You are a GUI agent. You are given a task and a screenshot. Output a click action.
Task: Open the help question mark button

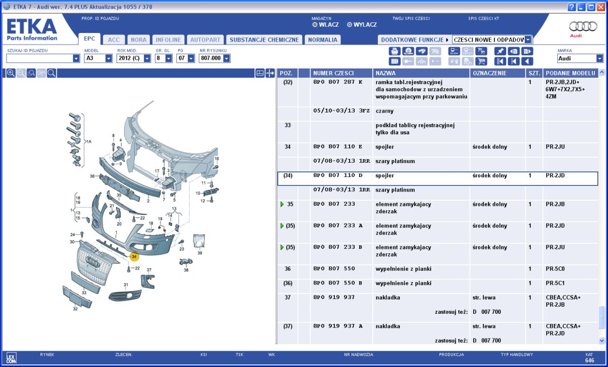(x=572, y=7)
